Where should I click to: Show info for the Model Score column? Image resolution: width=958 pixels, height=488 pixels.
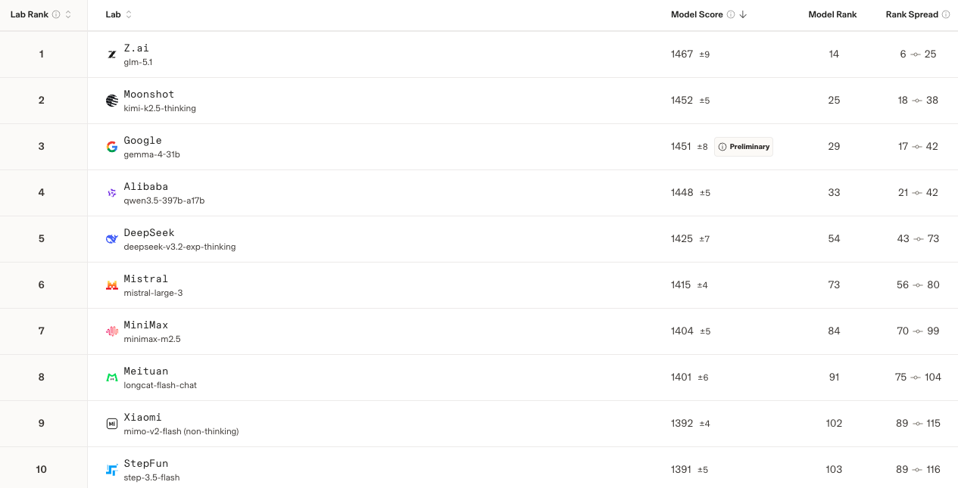(x=730, y=14)
